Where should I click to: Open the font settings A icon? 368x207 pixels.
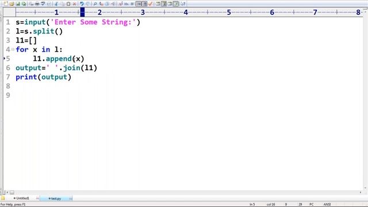[x=120, y=4]
